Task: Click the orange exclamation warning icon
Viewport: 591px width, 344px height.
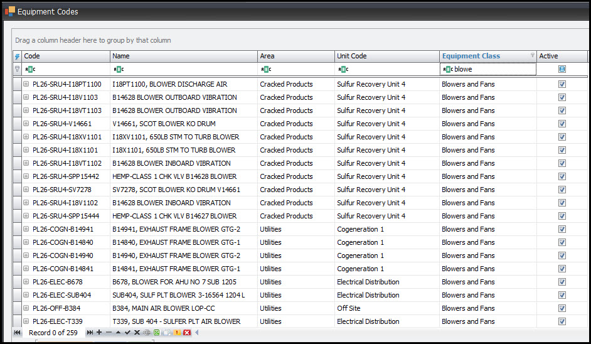Action: (177, 332)
